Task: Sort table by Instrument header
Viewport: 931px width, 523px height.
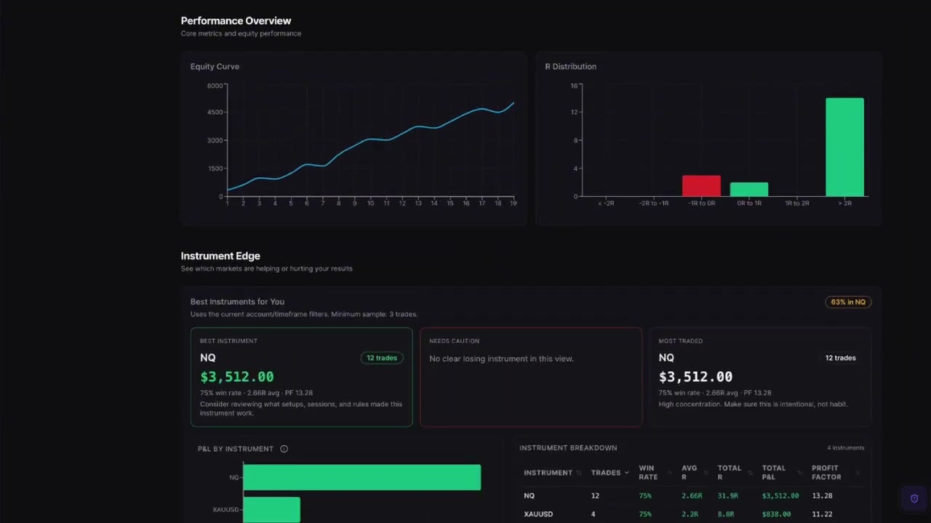Action: pos(548,473)
